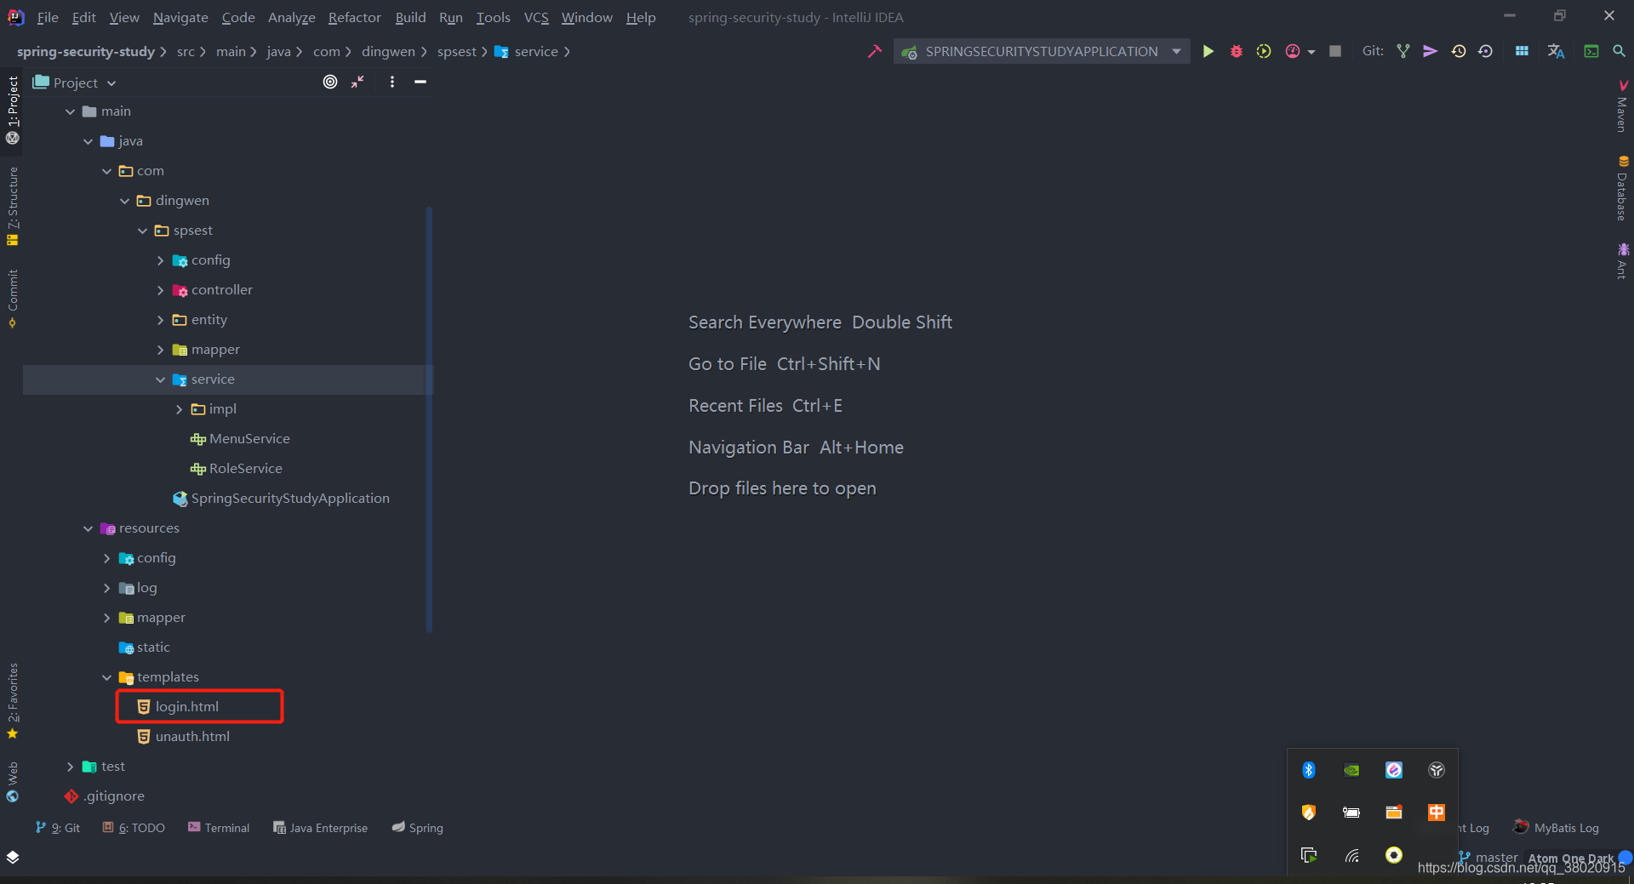Viewport: 1634px width, 884px height.
Task: Click the Chinese input method tray icon
Action: pos(1437,813)
